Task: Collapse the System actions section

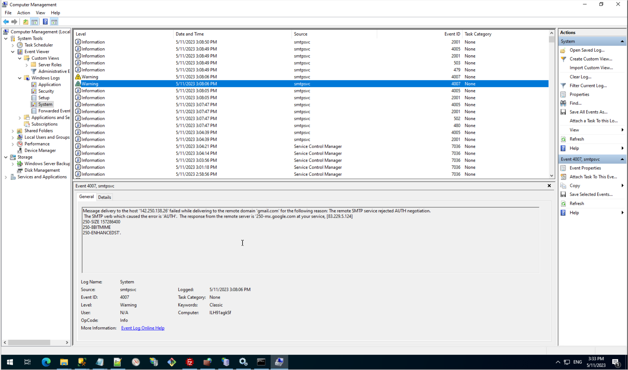Action: coord(622,41)
